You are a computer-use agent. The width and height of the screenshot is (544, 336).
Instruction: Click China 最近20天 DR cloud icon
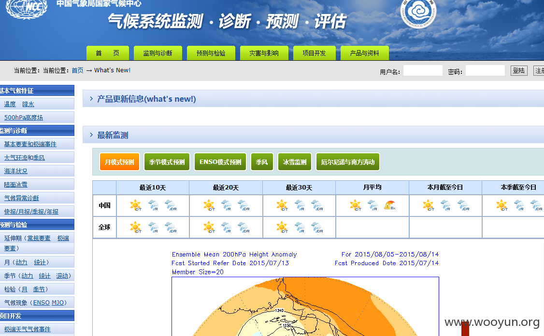tap(243, 205)
